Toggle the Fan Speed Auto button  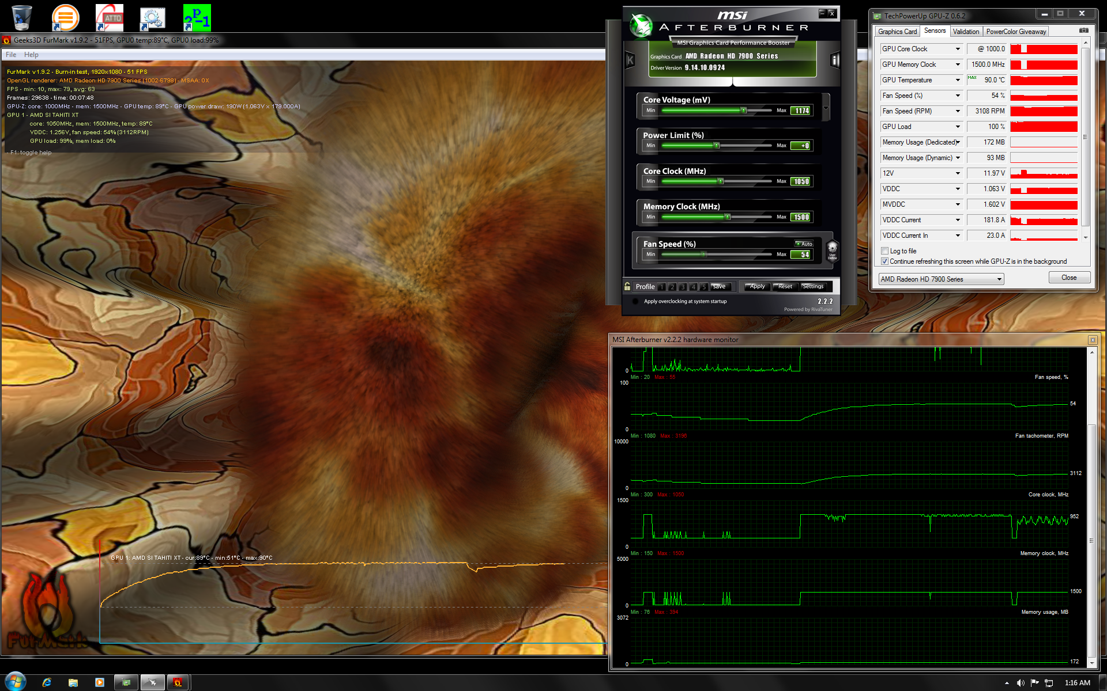(x=804, y=244)
